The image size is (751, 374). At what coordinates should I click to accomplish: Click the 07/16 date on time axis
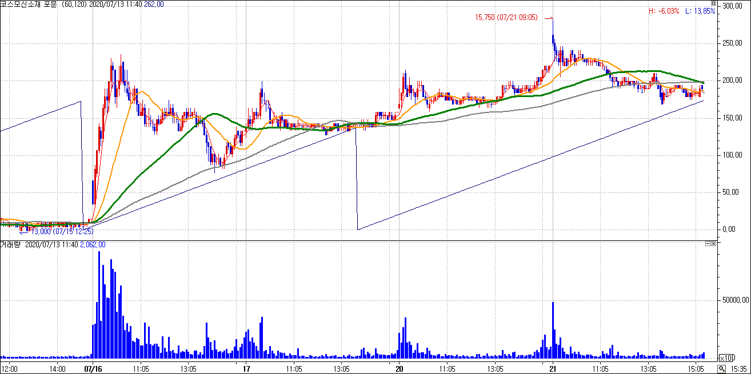point(93,369)
